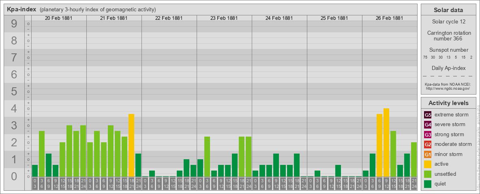This screenshot has height=194, width=480.
Task: Click the '0 3' time label under 20 Feb
Action: 35,184
